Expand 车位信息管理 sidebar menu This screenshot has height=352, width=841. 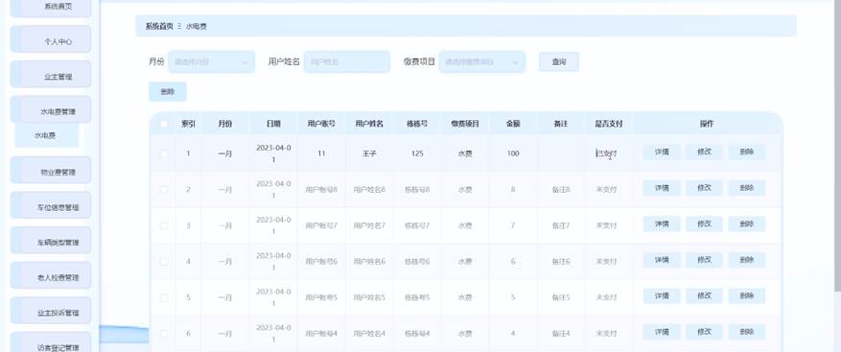click(x=51, y=205)
